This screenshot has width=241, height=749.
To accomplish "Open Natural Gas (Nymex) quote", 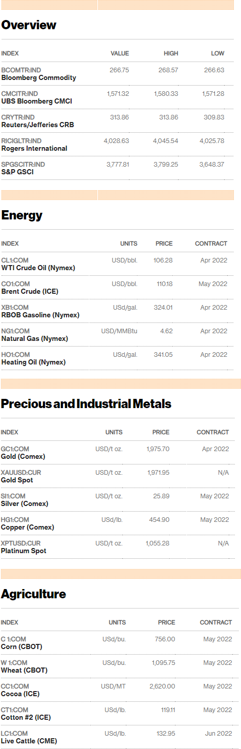I will coord(35,335).
